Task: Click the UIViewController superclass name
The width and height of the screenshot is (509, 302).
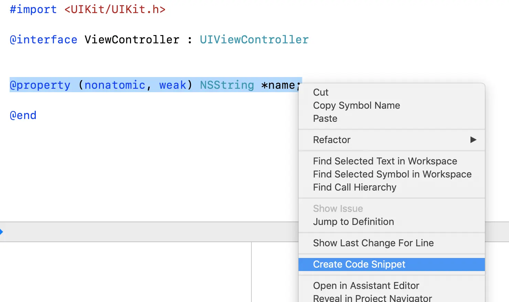Action: (254, 40)
